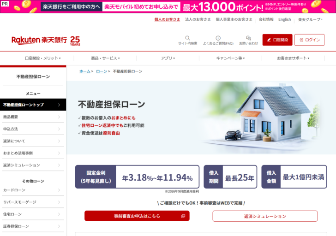Open 返済について in the side menu
Screen dimensions: 336x236
[33, 141]
